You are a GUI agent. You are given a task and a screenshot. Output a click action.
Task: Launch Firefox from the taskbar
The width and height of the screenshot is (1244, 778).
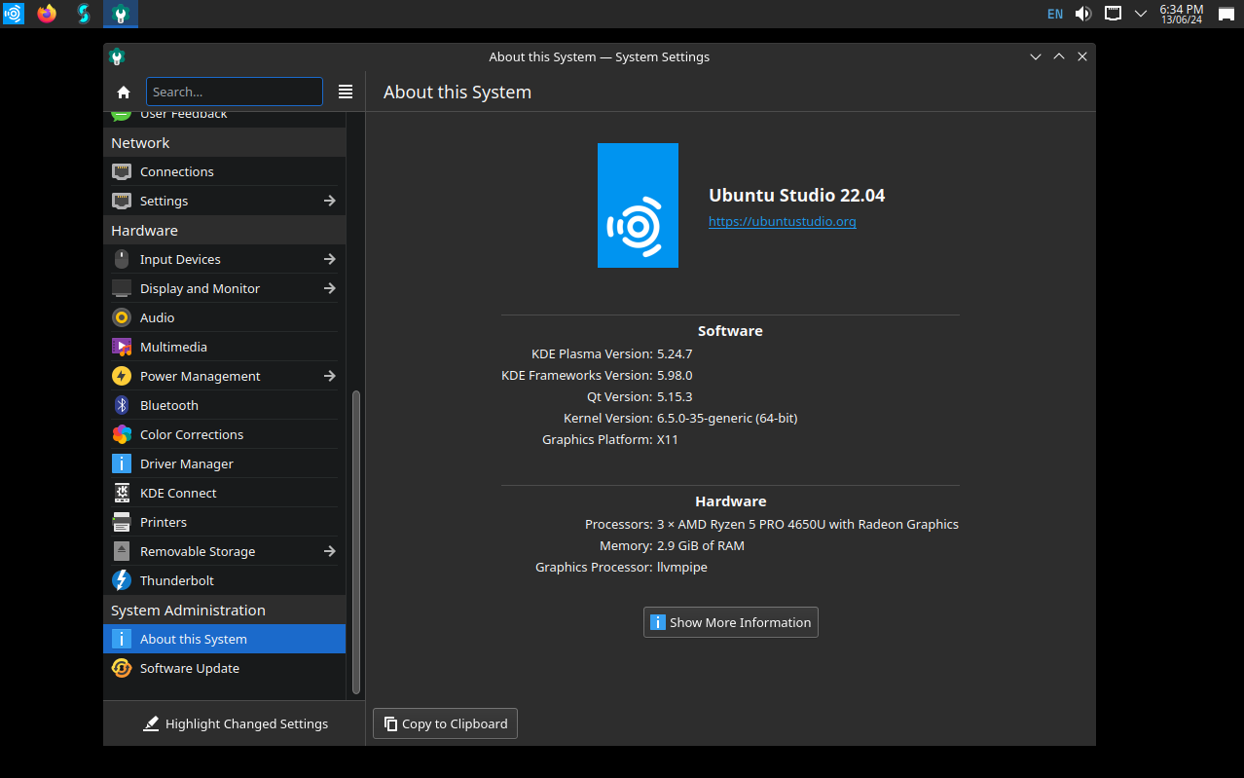point(47,14)
